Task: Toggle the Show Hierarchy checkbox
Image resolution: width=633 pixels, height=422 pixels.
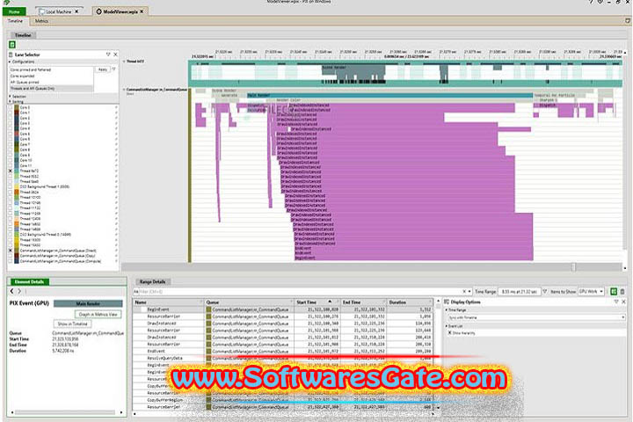Action: [x=450, y=332]
